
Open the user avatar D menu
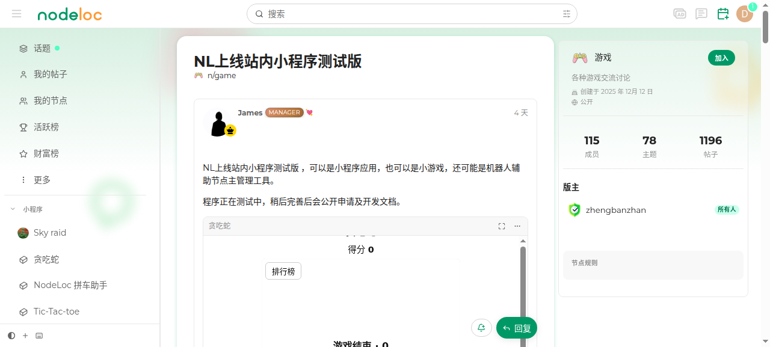coord(745,14)
